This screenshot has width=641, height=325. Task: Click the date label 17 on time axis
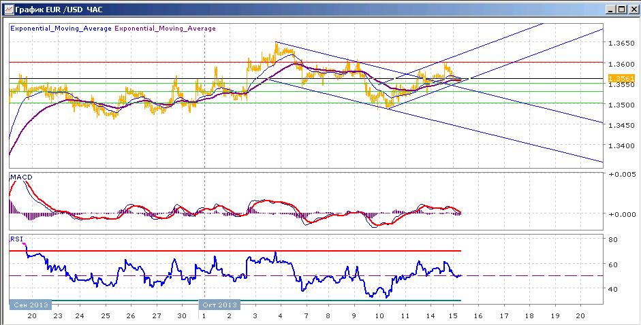(503, 316)
